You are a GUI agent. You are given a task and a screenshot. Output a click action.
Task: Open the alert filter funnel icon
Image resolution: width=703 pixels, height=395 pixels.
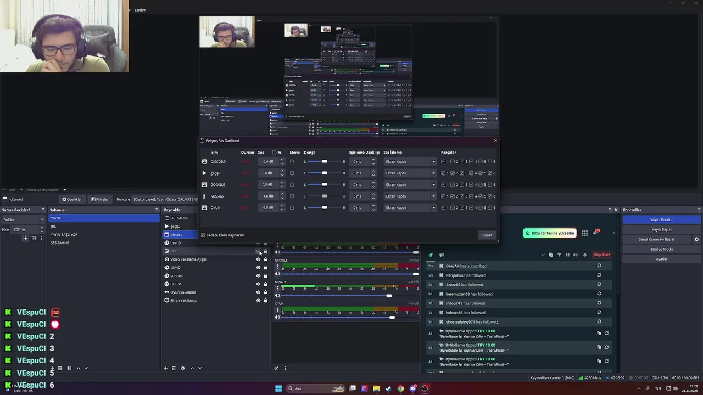(x=559, y=255)
